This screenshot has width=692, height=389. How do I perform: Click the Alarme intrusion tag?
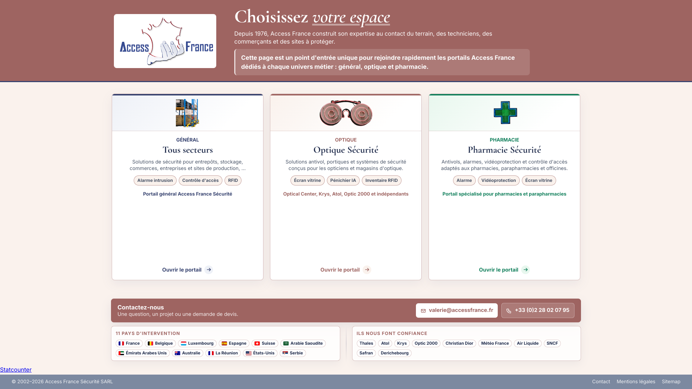click(155, 180)
